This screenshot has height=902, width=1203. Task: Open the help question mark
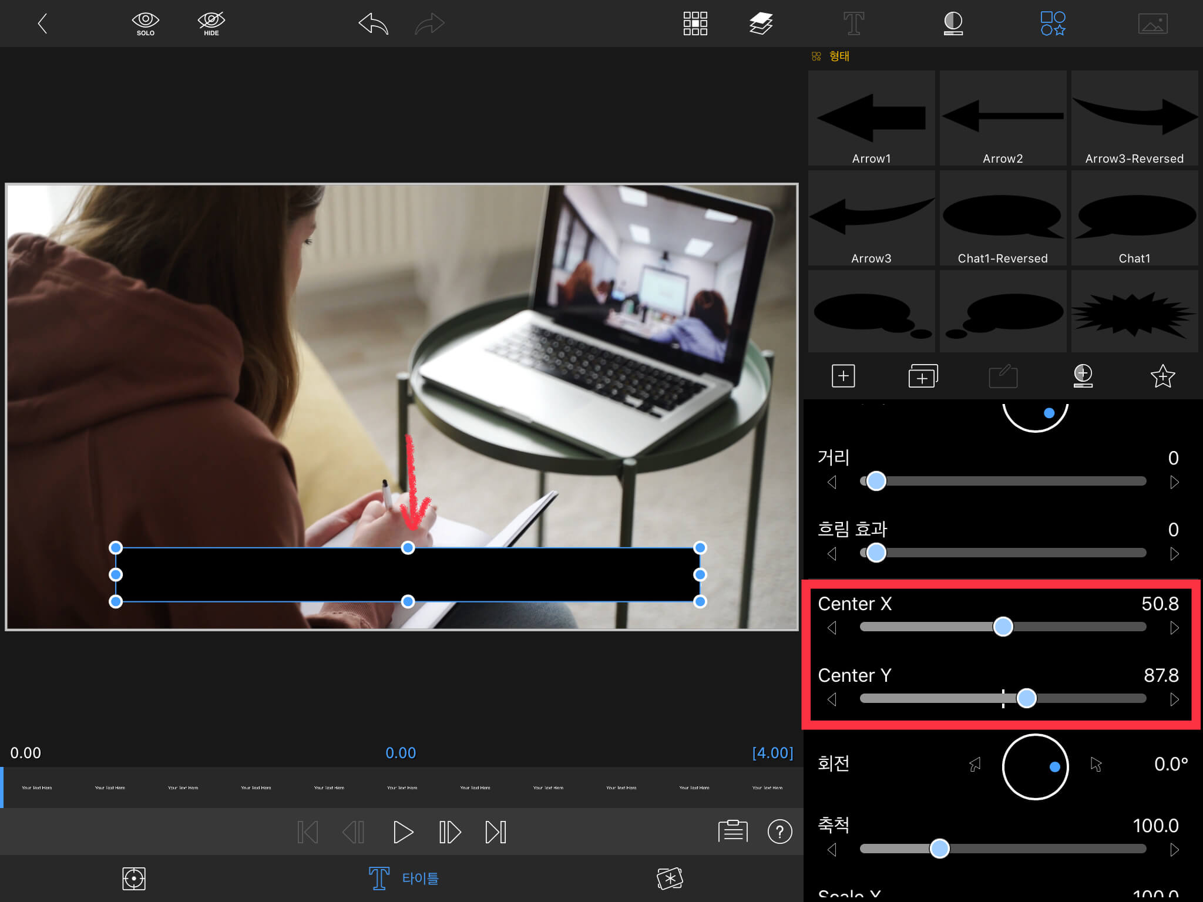pyautogui.click(x=779, y=832)
